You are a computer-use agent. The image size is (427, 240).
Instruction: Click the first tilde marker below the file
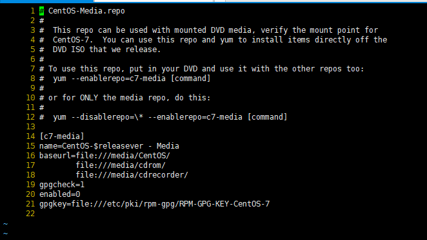pyautogui.click(x=5, y=224)
